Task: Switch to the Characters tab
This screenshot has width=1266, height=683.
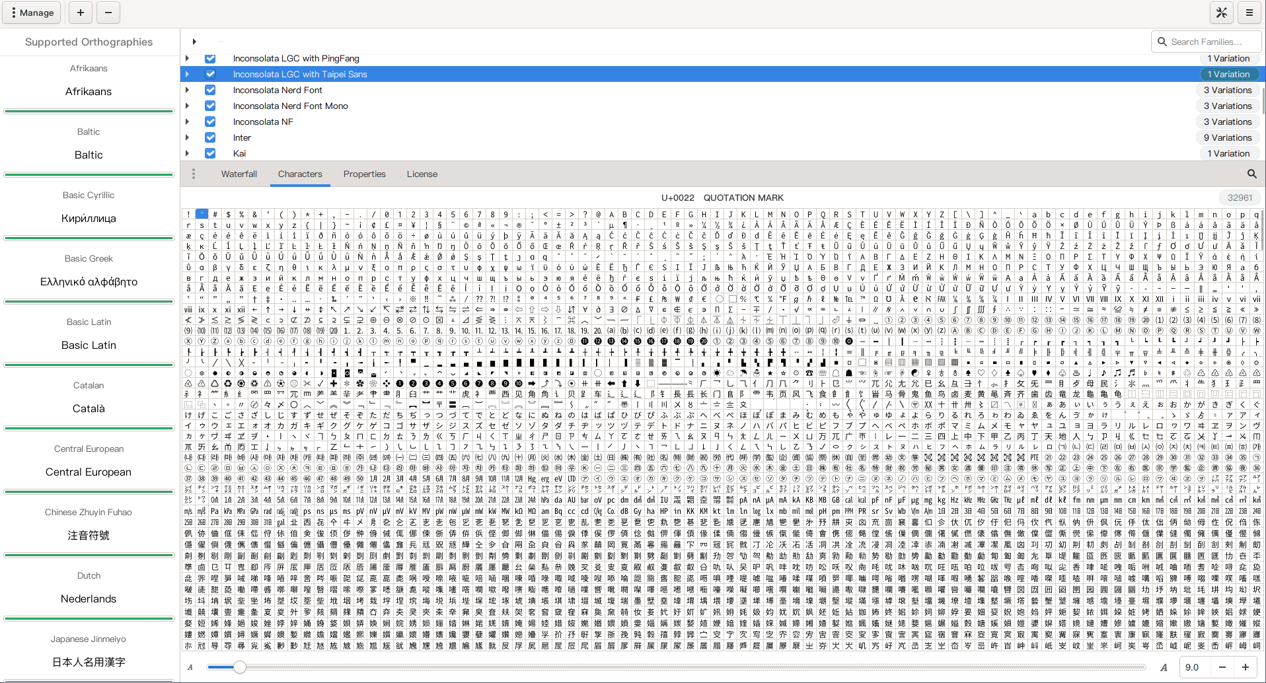Action: pos(300,174)
